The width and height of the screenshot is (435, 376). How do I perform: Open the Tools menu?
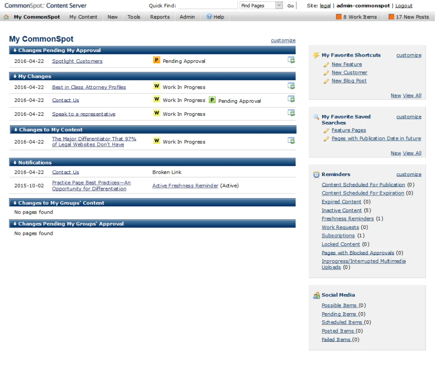134,17
